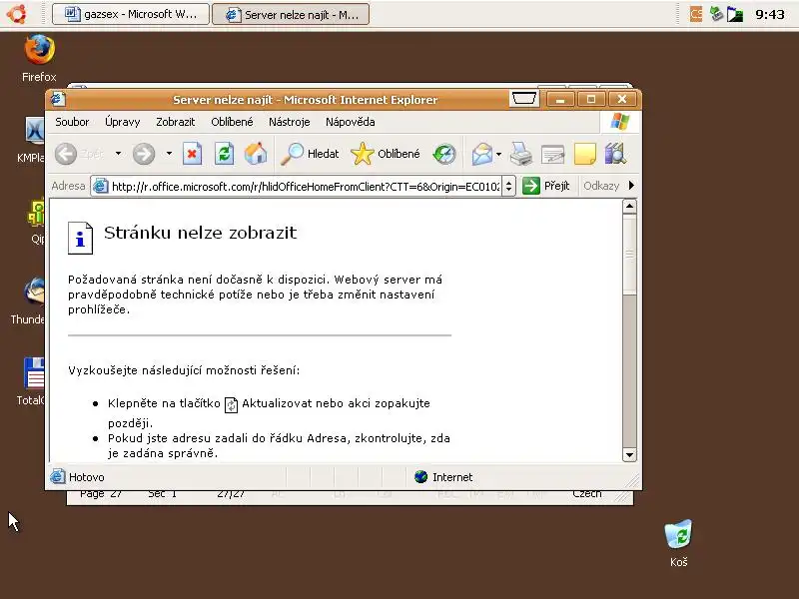Open the Oblíbené menu
This screenshot has height=599, width=799.
coord(232,122)
